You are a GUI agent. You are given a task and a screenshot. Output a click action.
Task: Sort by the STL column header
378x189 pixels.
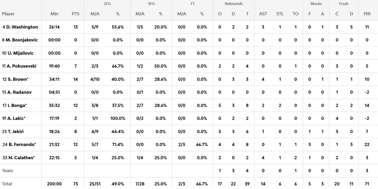click(280, 14)
